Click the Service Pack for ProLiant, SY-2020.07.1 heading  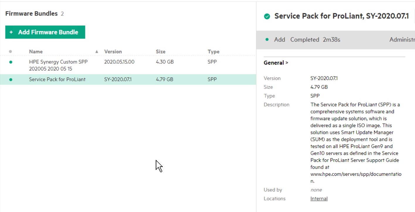pos(341,16)
